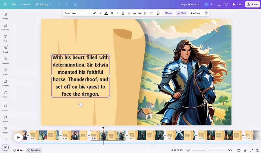Open the Obra Letra font dropdown

point(75,13)
